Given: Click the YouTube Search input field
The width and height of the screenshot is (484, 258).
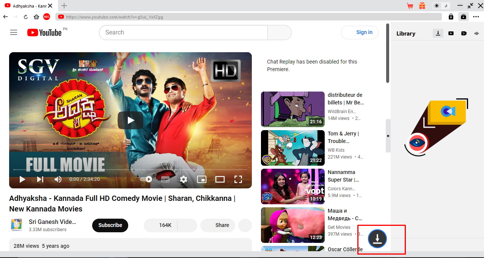Looking at the screenshot, I should click(184, 33).
